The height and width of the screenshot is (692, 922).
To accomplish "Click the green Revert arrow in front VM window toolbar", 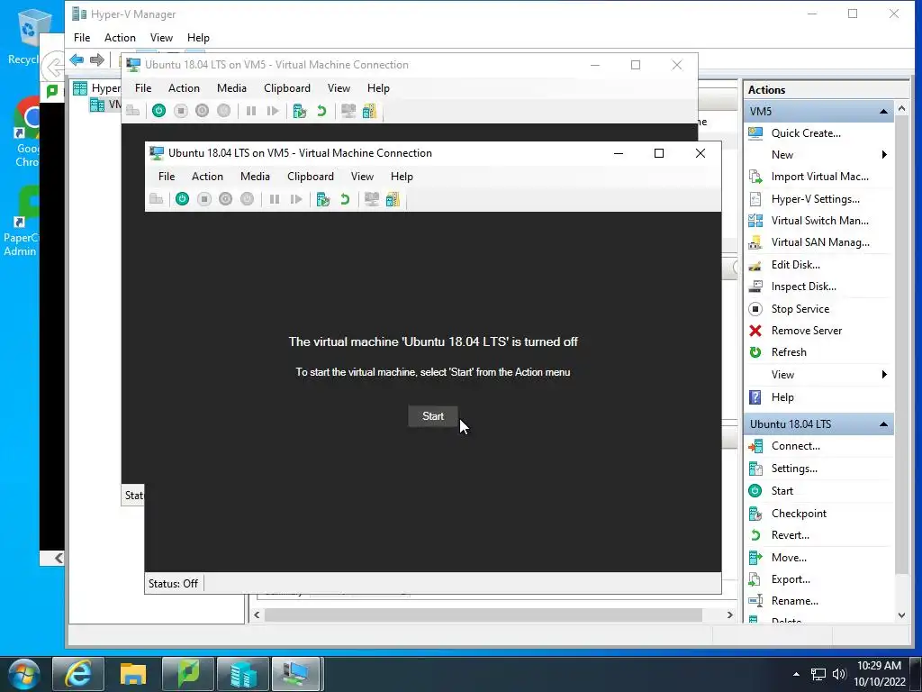I will pyautogui.click(x=345, y=199).
